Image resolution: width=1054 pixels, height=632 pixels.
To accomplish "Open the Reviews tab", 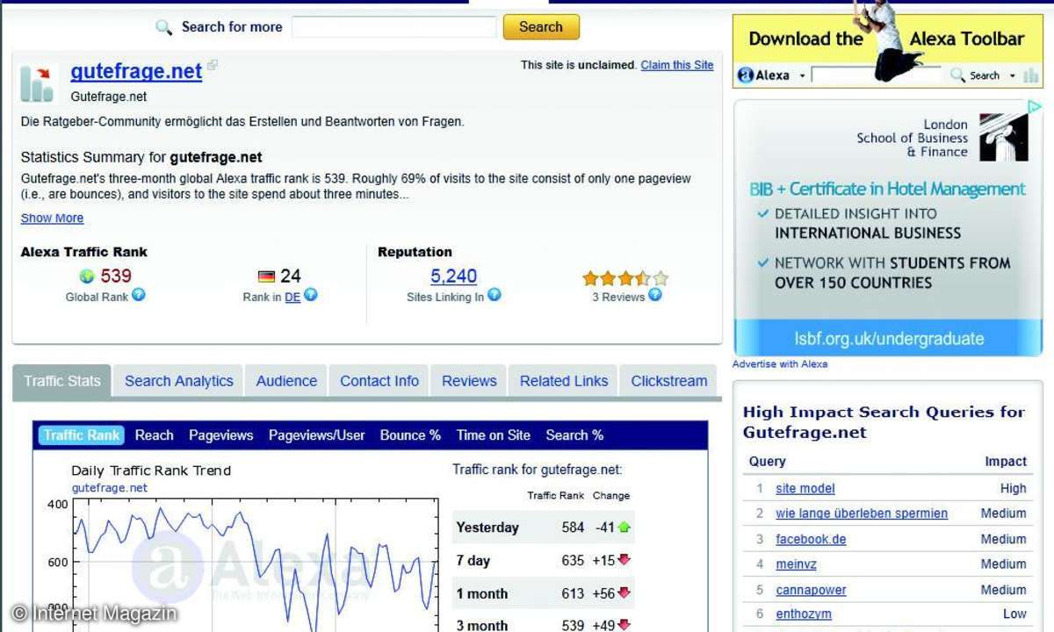I will (469, 381).
